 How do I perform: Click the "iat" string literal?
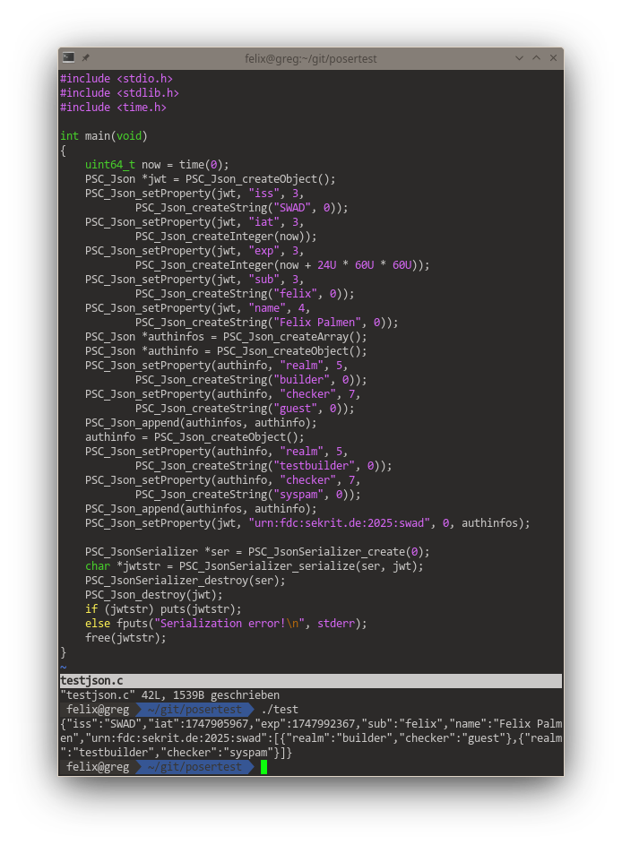tap(264, 222)
